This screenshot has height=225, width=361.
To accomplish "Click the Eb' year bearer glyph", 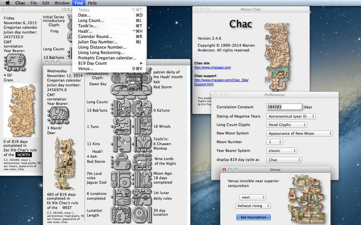I will click(15, 63).
